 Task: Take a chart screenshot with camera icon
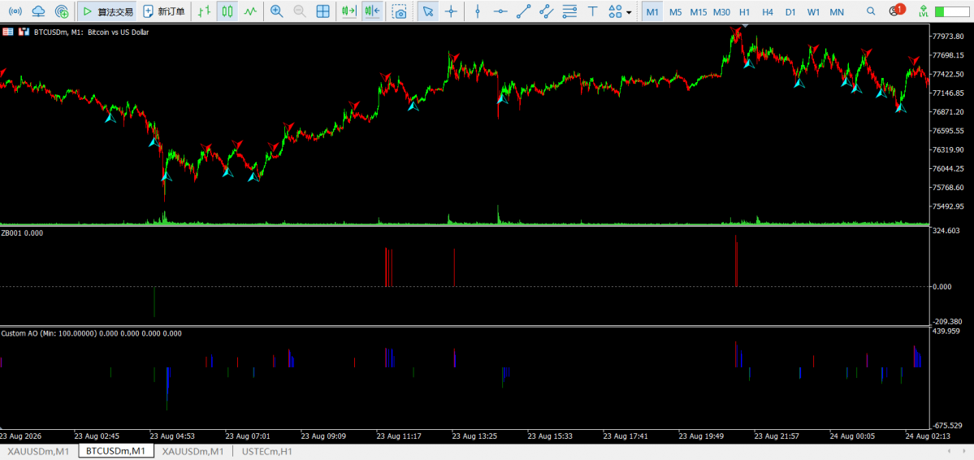pos(400,11)
